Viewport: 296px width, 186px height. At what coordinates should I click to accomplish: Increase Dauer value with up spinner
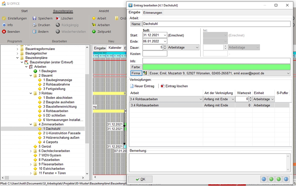point(165,46)
